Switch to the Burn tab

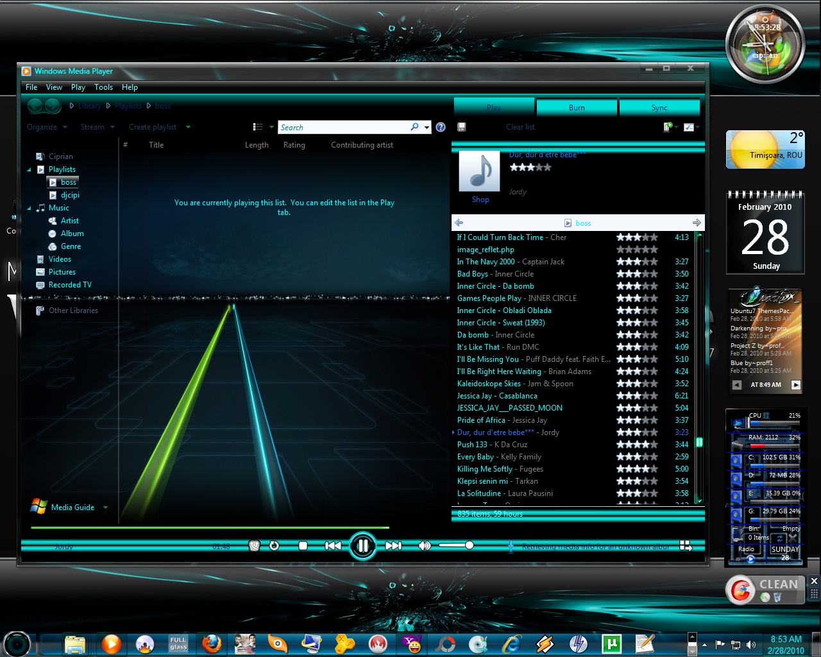(x=577, y=107)
